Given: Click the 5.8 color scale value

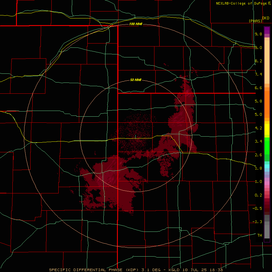Looking at the screenshot, I should pyautogui.click(x=258, y=101).
